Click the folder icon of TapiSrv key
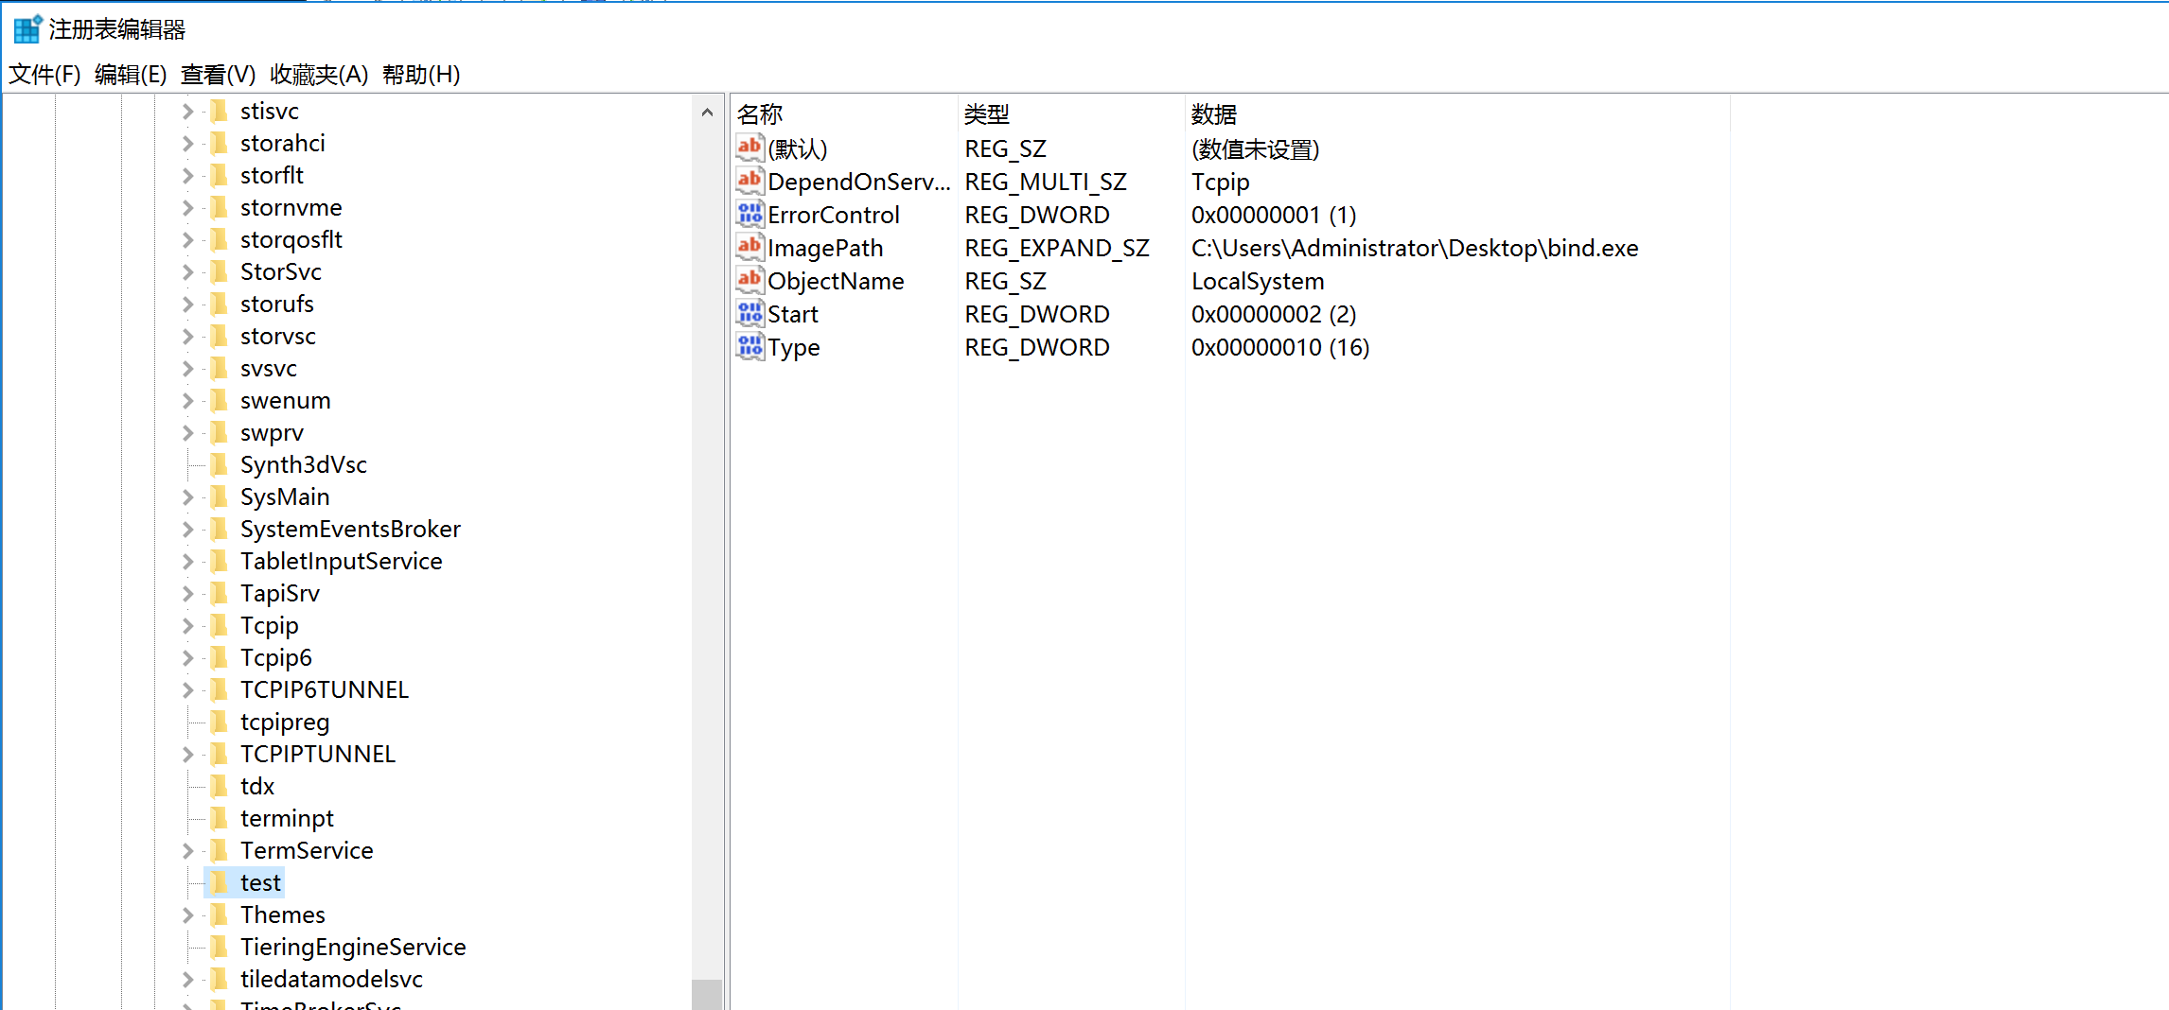The image size is (2169, 1010). (219, 593)
